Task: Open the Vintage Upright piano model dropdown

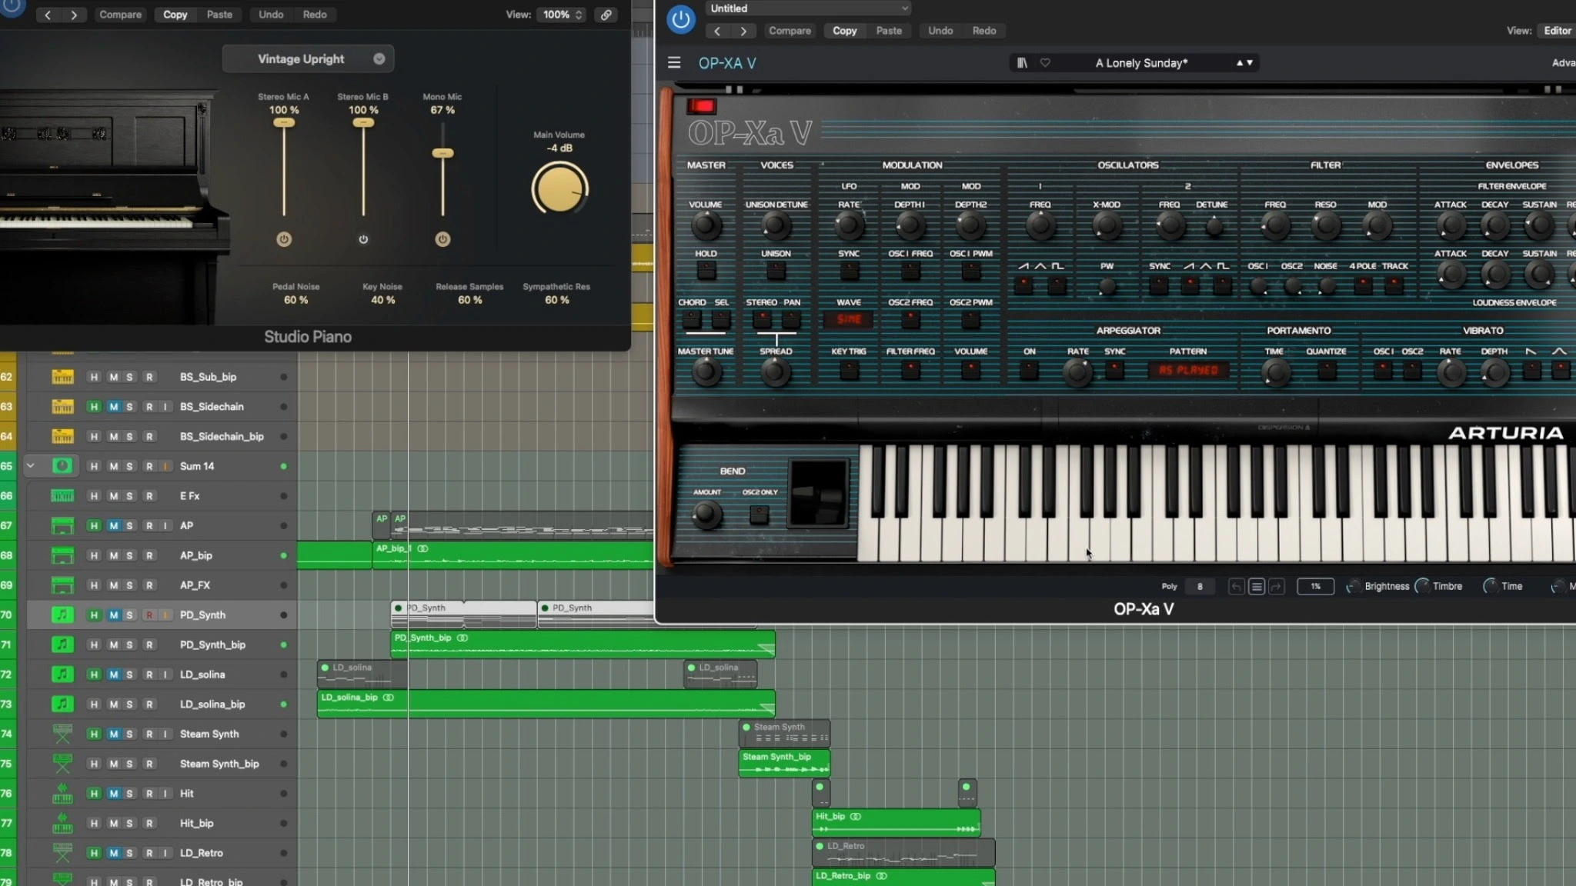Action: 309,59
